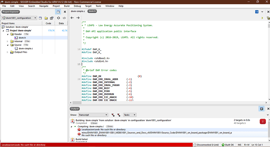Viewport: 270px width, 147px height.
Task: Open the File menu
Action: [4, 6]
